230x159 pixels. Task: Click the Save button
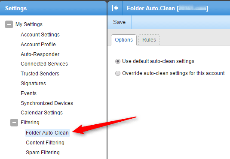tap(120, 22)
